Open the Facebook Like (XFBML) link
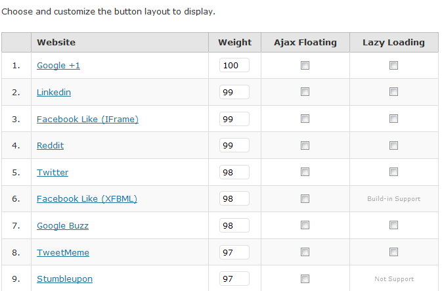This screenshot has height=291, width=442. (87, 199)
